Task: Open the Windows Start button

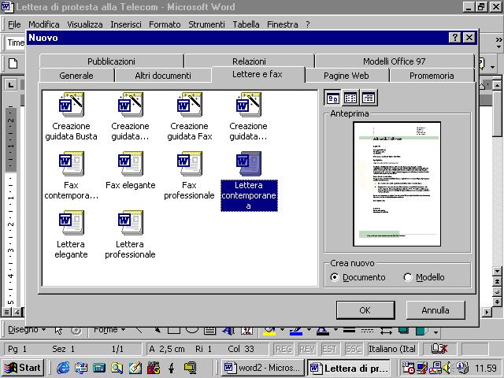Action: [x=23, y=368]
